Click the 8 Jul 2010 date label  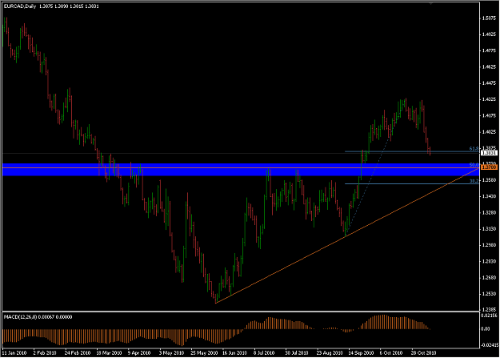pos(264,353)
